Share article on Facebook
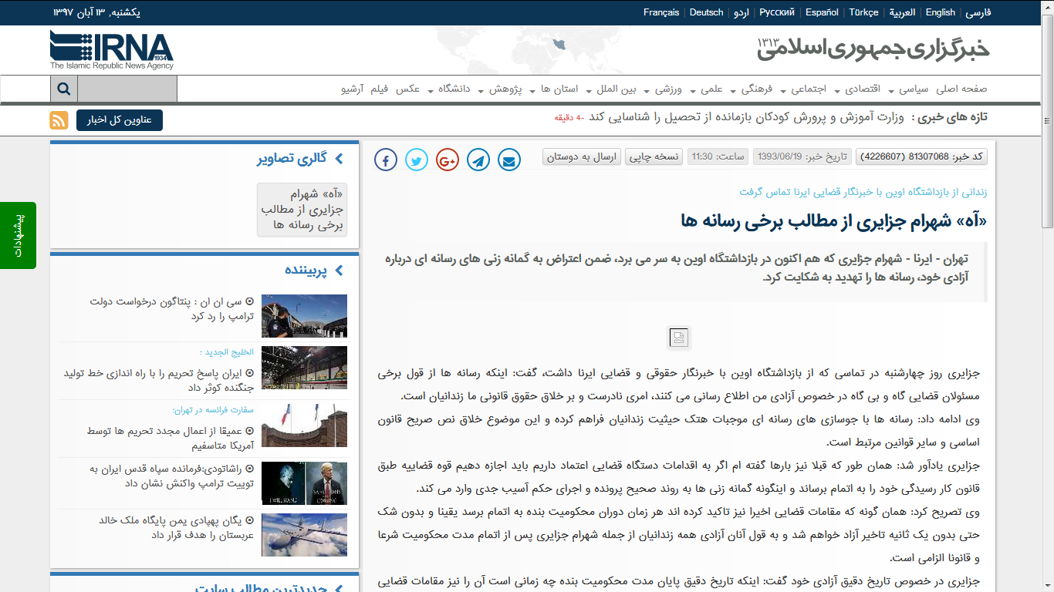1054x592 pixels. click(386, 160)
